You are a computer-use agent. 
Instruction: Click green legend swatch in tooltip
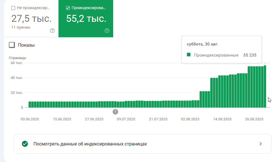pyautogui.click(x=189, y=55)
